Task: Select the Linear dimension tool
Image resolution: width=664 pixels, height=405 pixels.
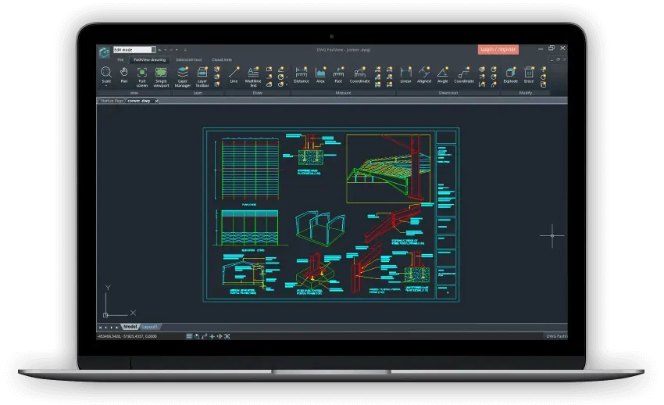Action: [405, 75]
